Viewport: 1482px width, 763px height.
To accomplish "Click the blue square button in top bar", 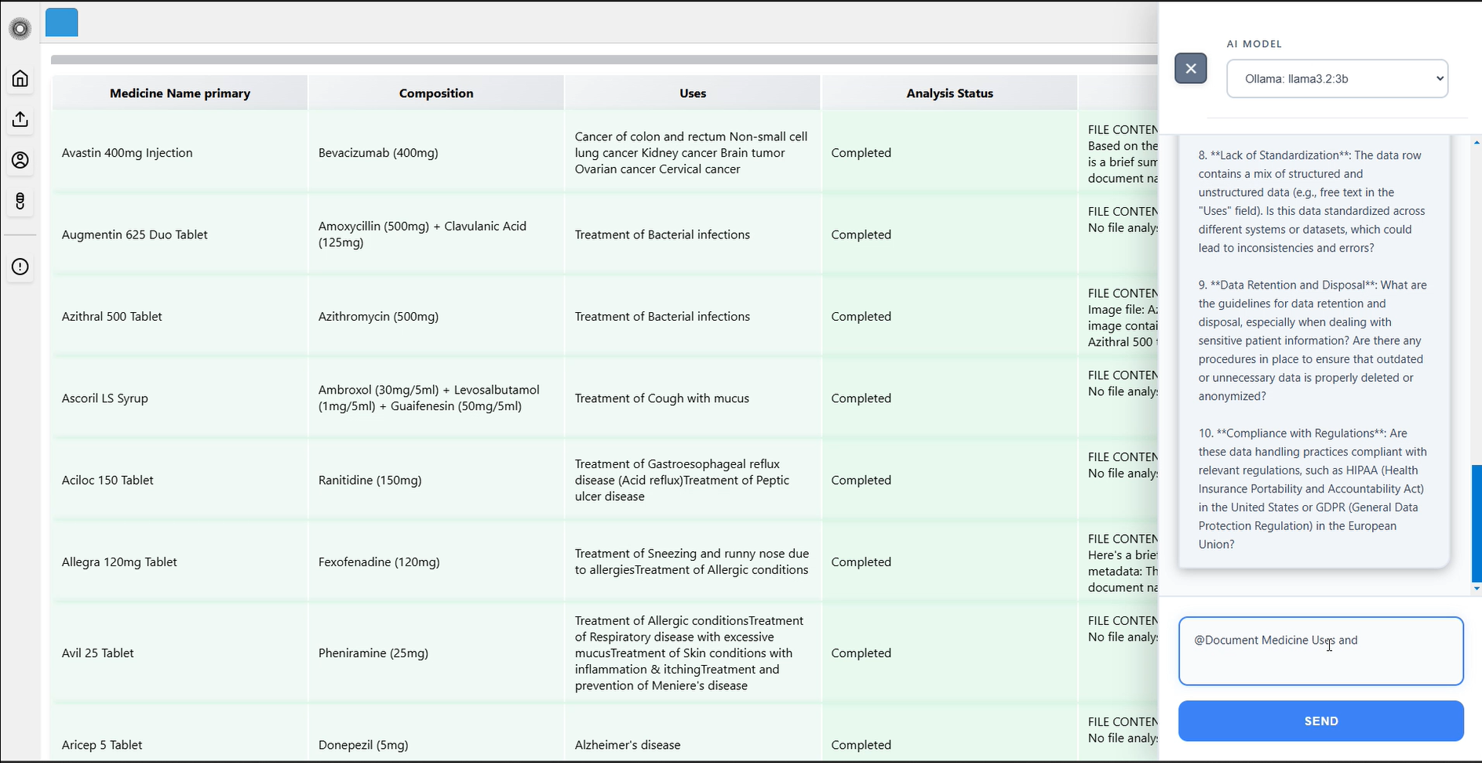I will (62, 23).
